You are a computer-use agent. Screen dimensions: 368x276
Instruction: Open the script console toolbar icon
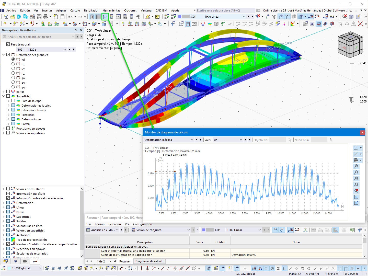(118, 17)
